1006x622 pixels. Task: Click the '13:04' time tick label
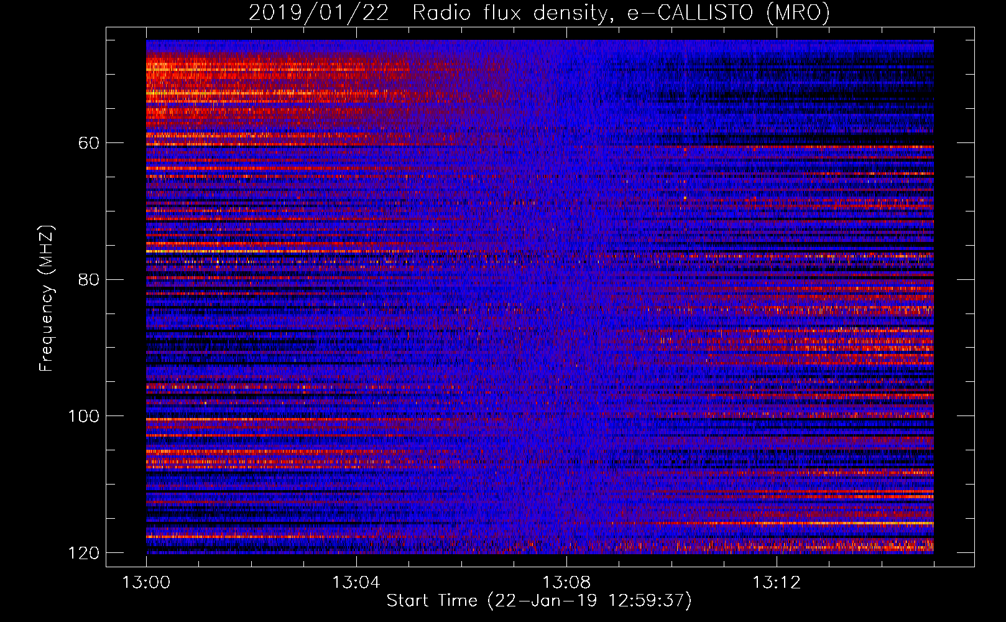pos(356,583)
